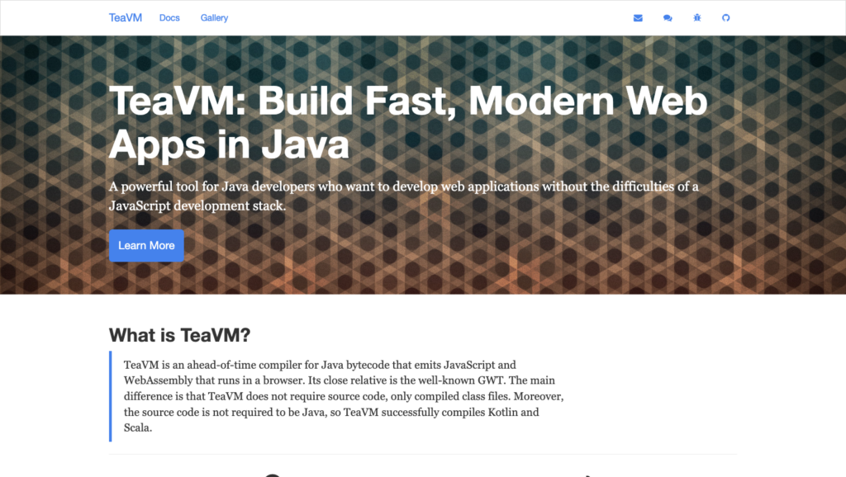Click the envelope email icon in navbar
The height and width of the screenshot is (477, 846).
click(x=638, y=18)
